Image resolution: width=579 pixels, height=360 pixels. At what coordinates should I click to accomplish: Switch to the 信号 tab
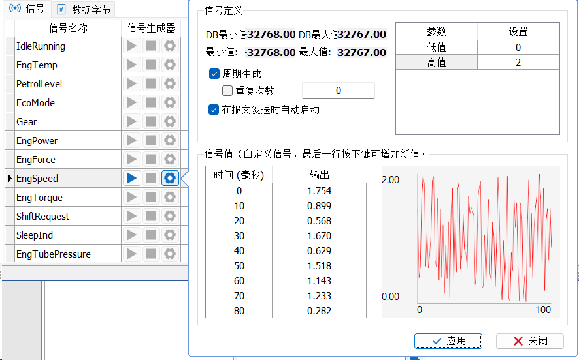[x=27, y=8]
